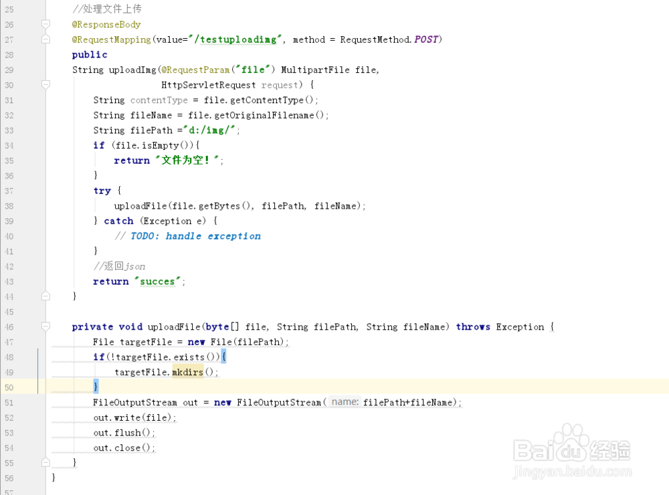The height and width of the screenshot is (495, 669).
Task: Click the "file" request parameter string
Action: 255,70
